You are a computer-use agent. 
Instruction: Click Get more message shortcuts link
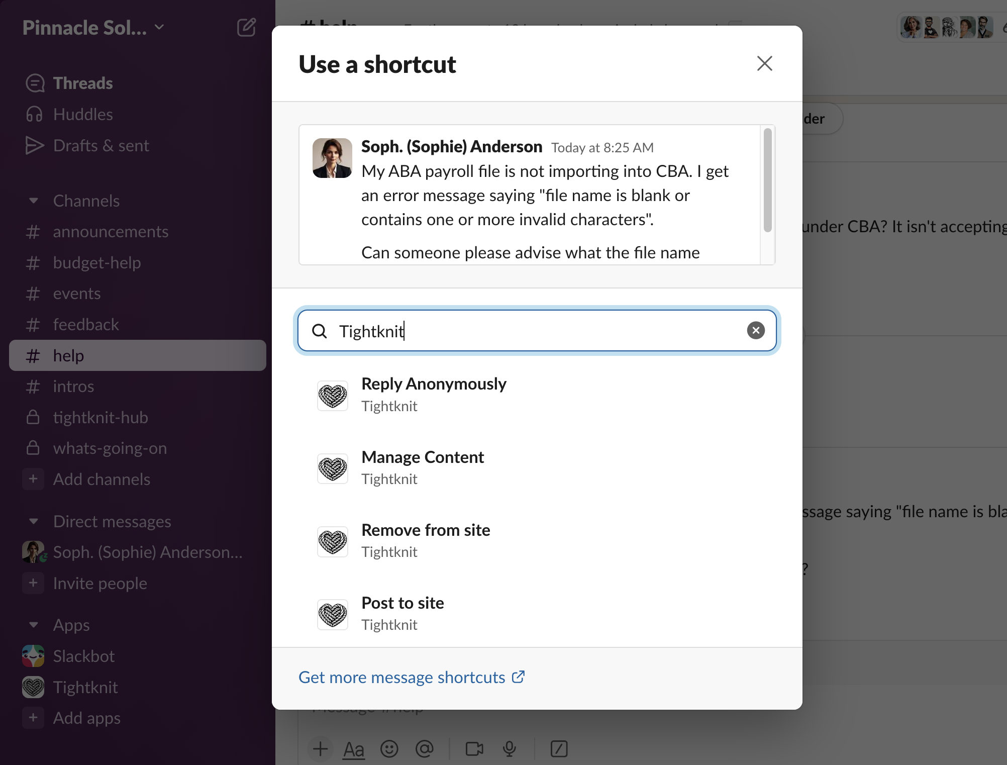coord(412,678)
